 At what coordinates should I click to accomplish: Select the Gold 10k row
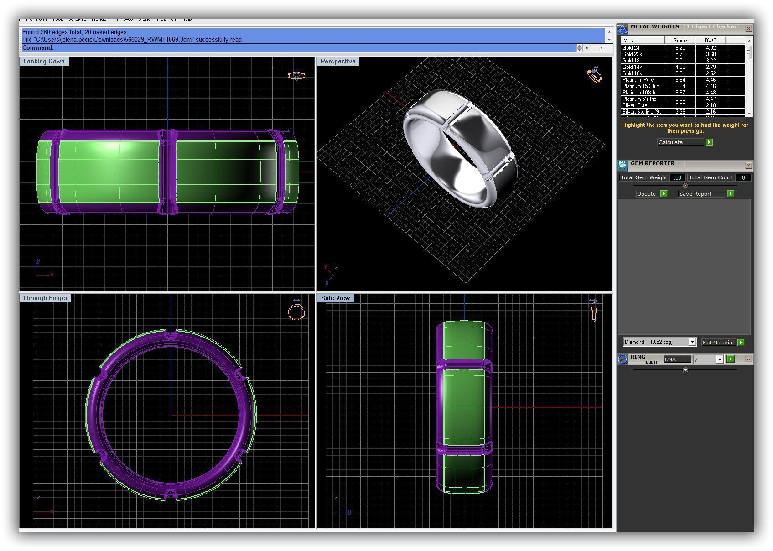pyautogui.click(x=683, y=73)
